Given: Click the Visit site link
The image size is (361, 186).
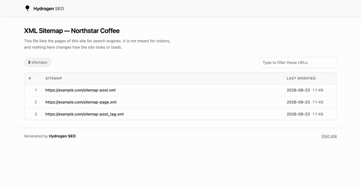Looking at the screenshot, I should tap(329, 136).
